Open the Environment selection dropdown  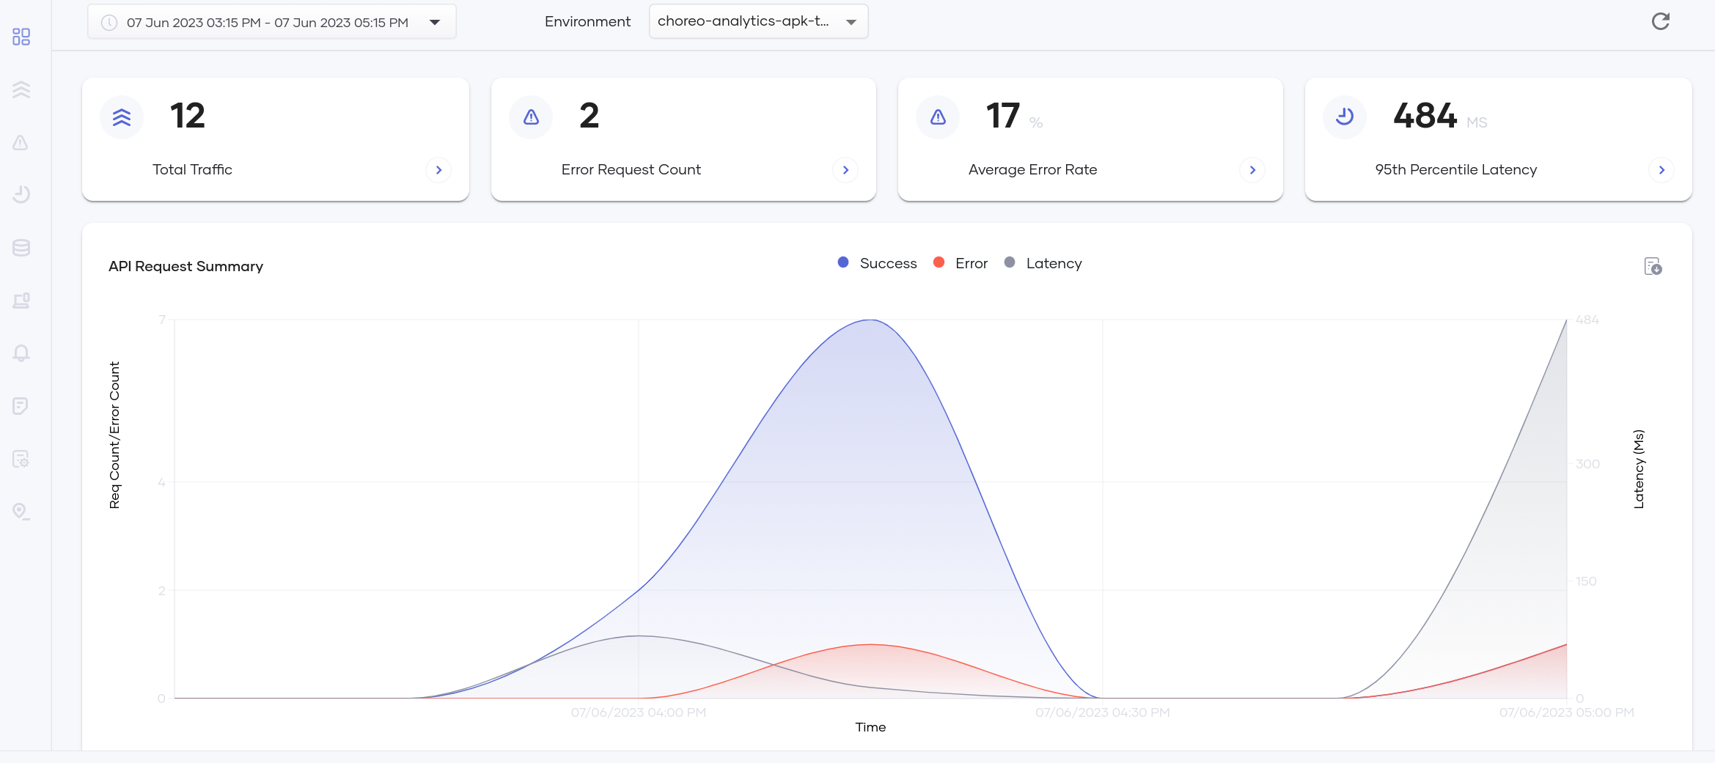pos(758,21)
